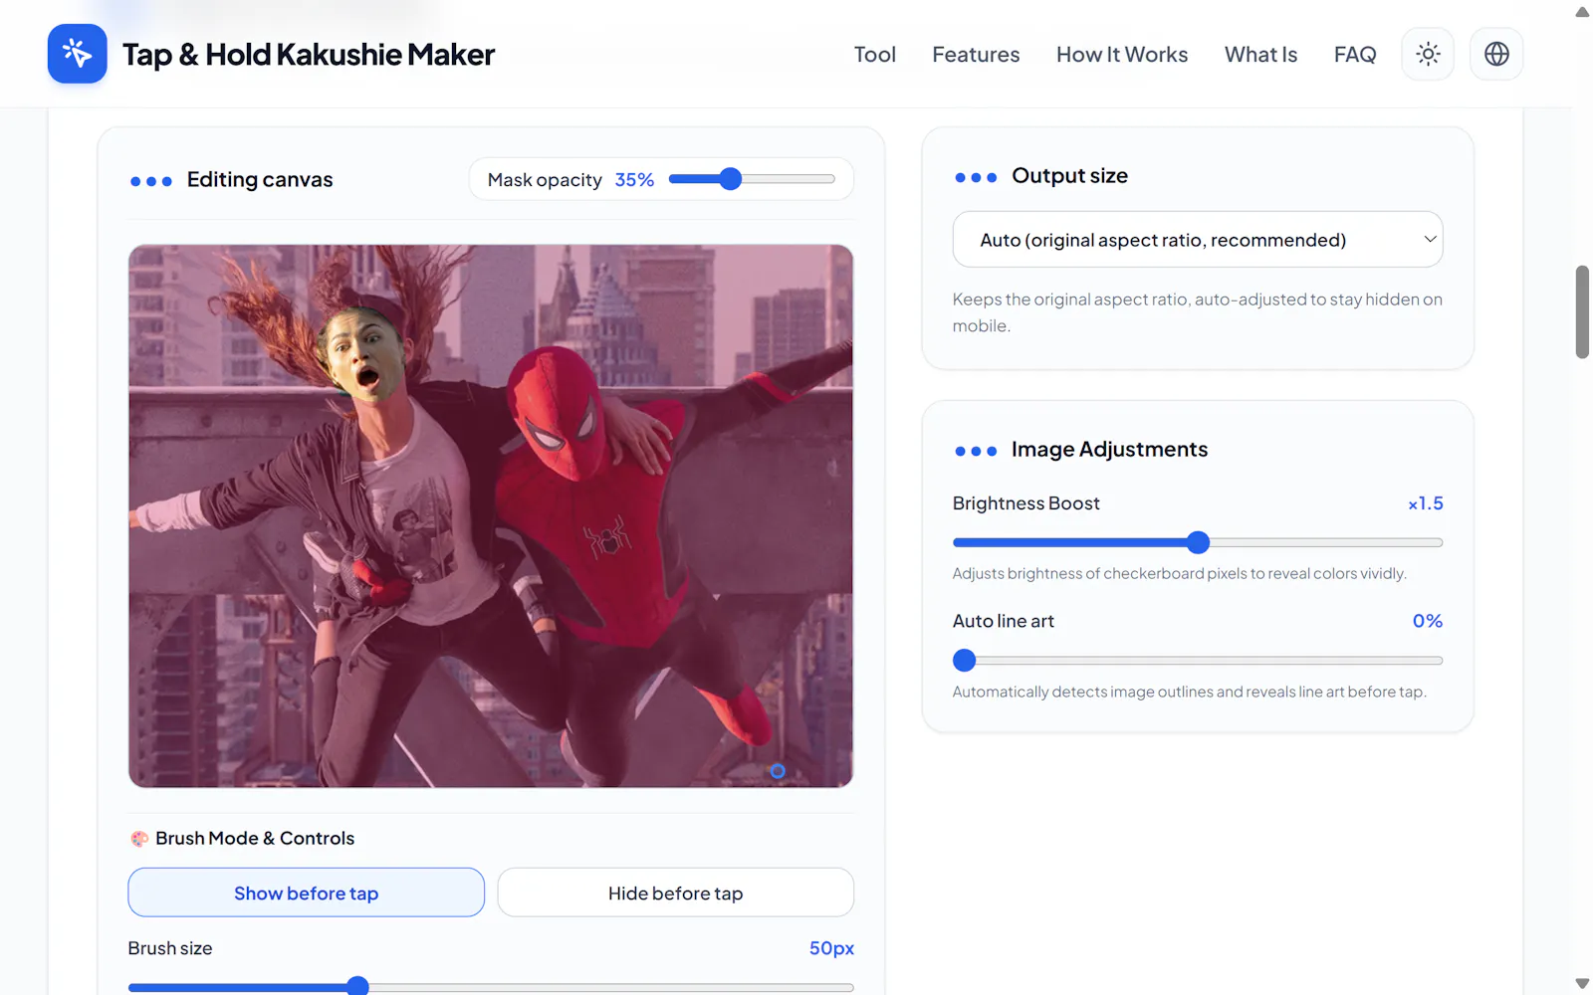Click the x1.5 brightness value
The width and height of the screenshot is (1593, 995).
(1426, 503)
